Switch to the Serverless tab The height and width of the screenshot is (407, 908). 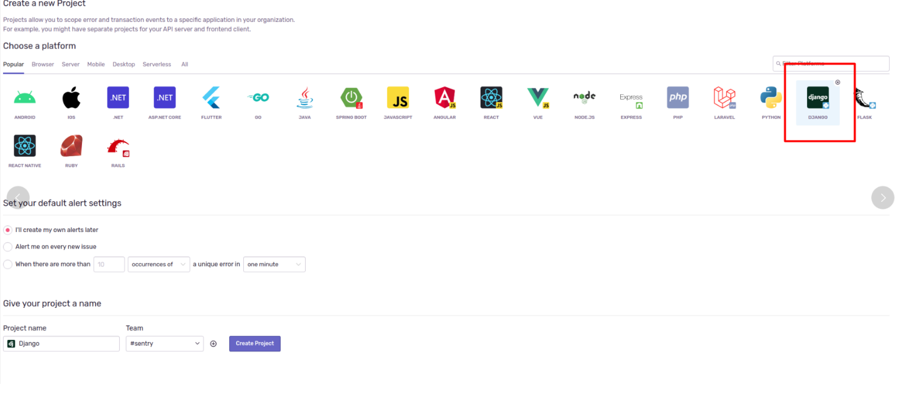[157, 64]
